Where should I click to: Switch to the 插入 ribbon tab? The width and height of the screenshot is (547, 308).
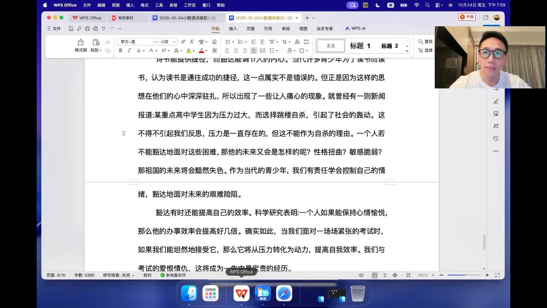(233, 29)
